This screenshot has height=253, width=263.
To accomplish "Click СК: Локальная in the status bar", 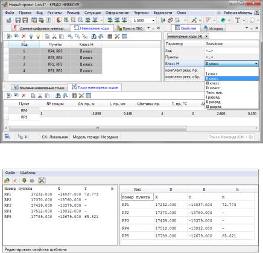I will [x=55, y=137].
